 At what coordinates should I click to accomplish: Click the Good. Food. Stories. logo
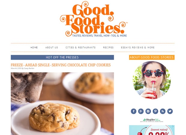pos(94,19)
